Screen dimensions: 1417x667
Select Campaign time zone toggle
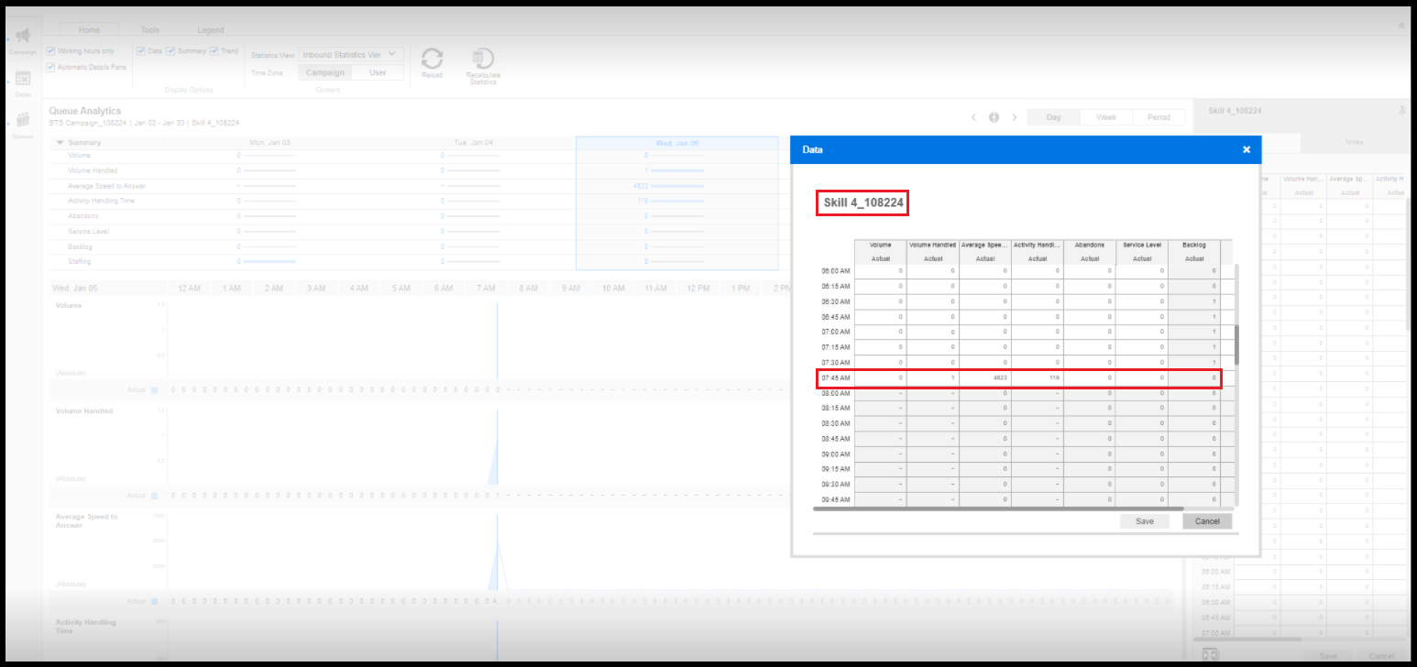pos(325,72)
